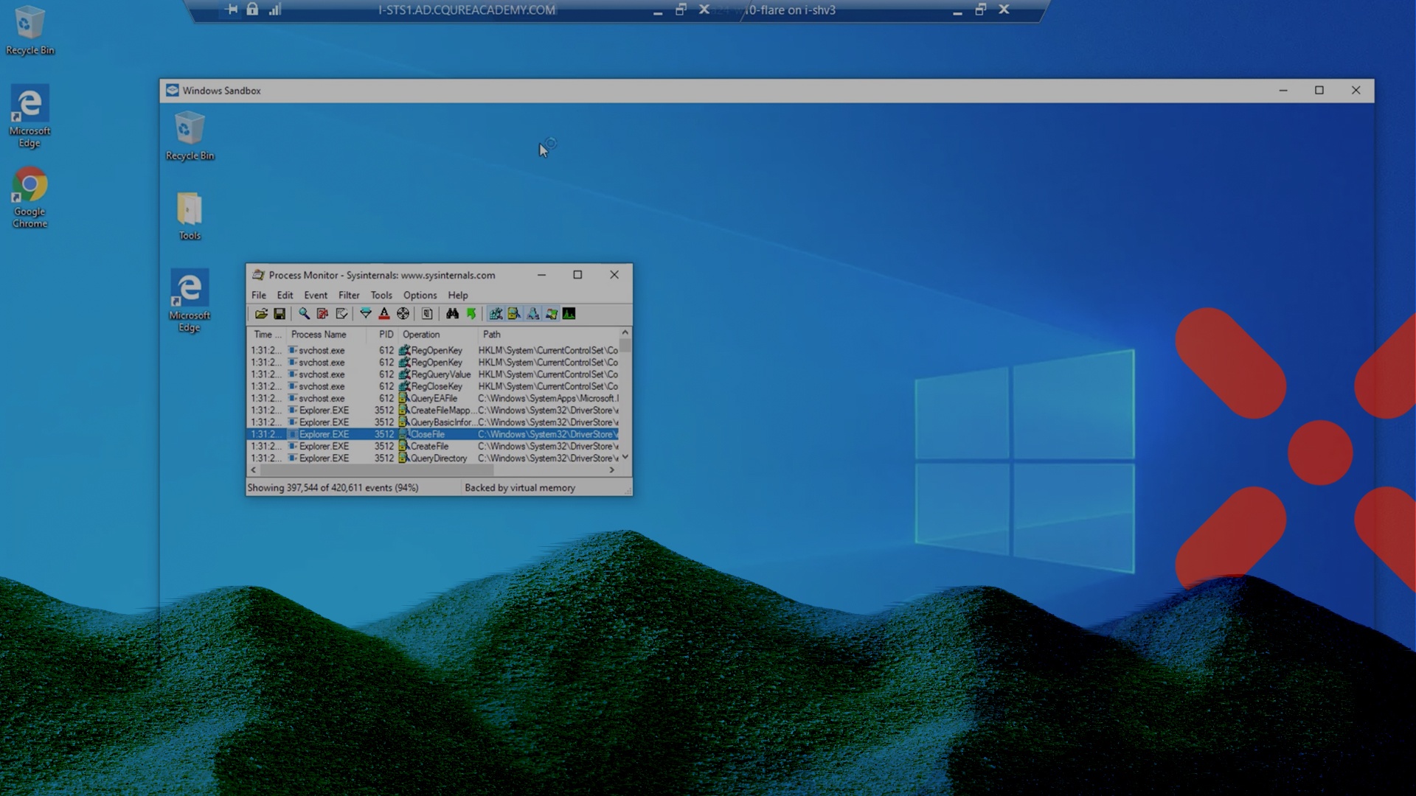Viewport: 1416px width, 796px height.
Task: Save events using the floppy disk icon
Action: click(x=280, y=314)
